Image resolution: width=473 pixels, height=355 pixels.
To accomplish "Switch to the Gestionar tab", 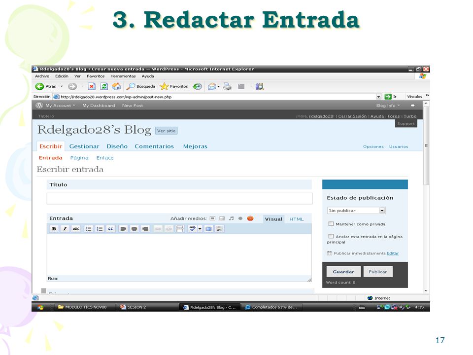I will (x=84, y=146).
